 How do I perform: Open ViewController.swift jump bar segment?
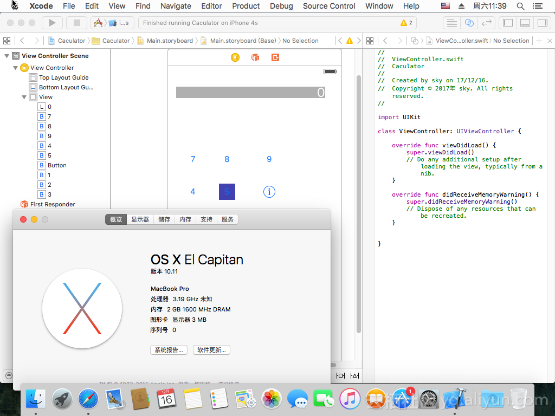pos(457,41)
